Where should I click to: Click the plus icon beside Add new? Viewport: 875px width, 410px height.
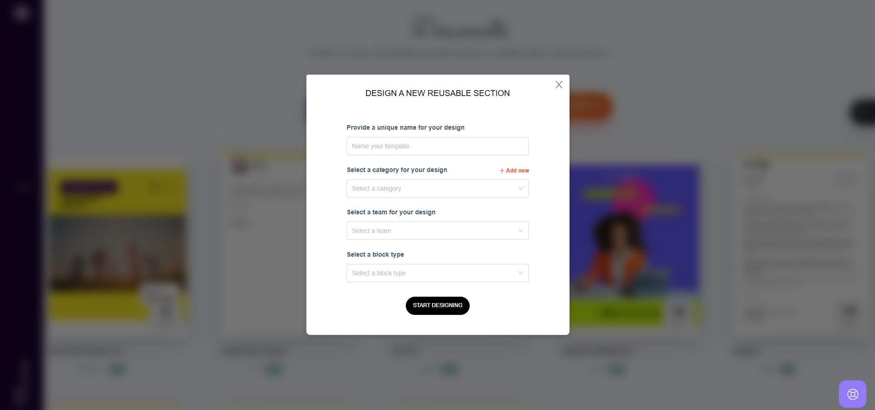click(502, 171)
